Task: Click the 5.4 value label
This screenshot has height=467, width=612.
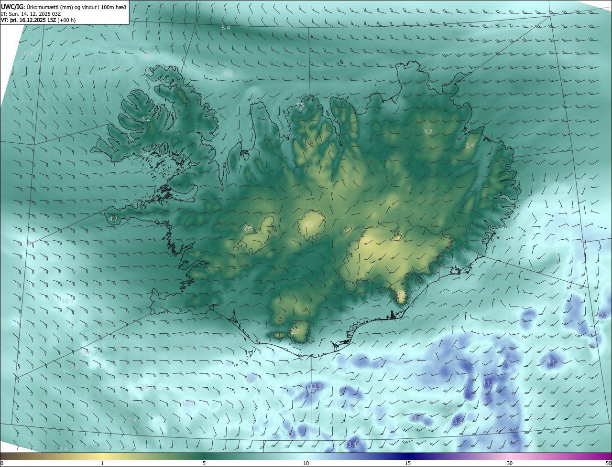Action: pyautogui.click(x=226, y=28)
